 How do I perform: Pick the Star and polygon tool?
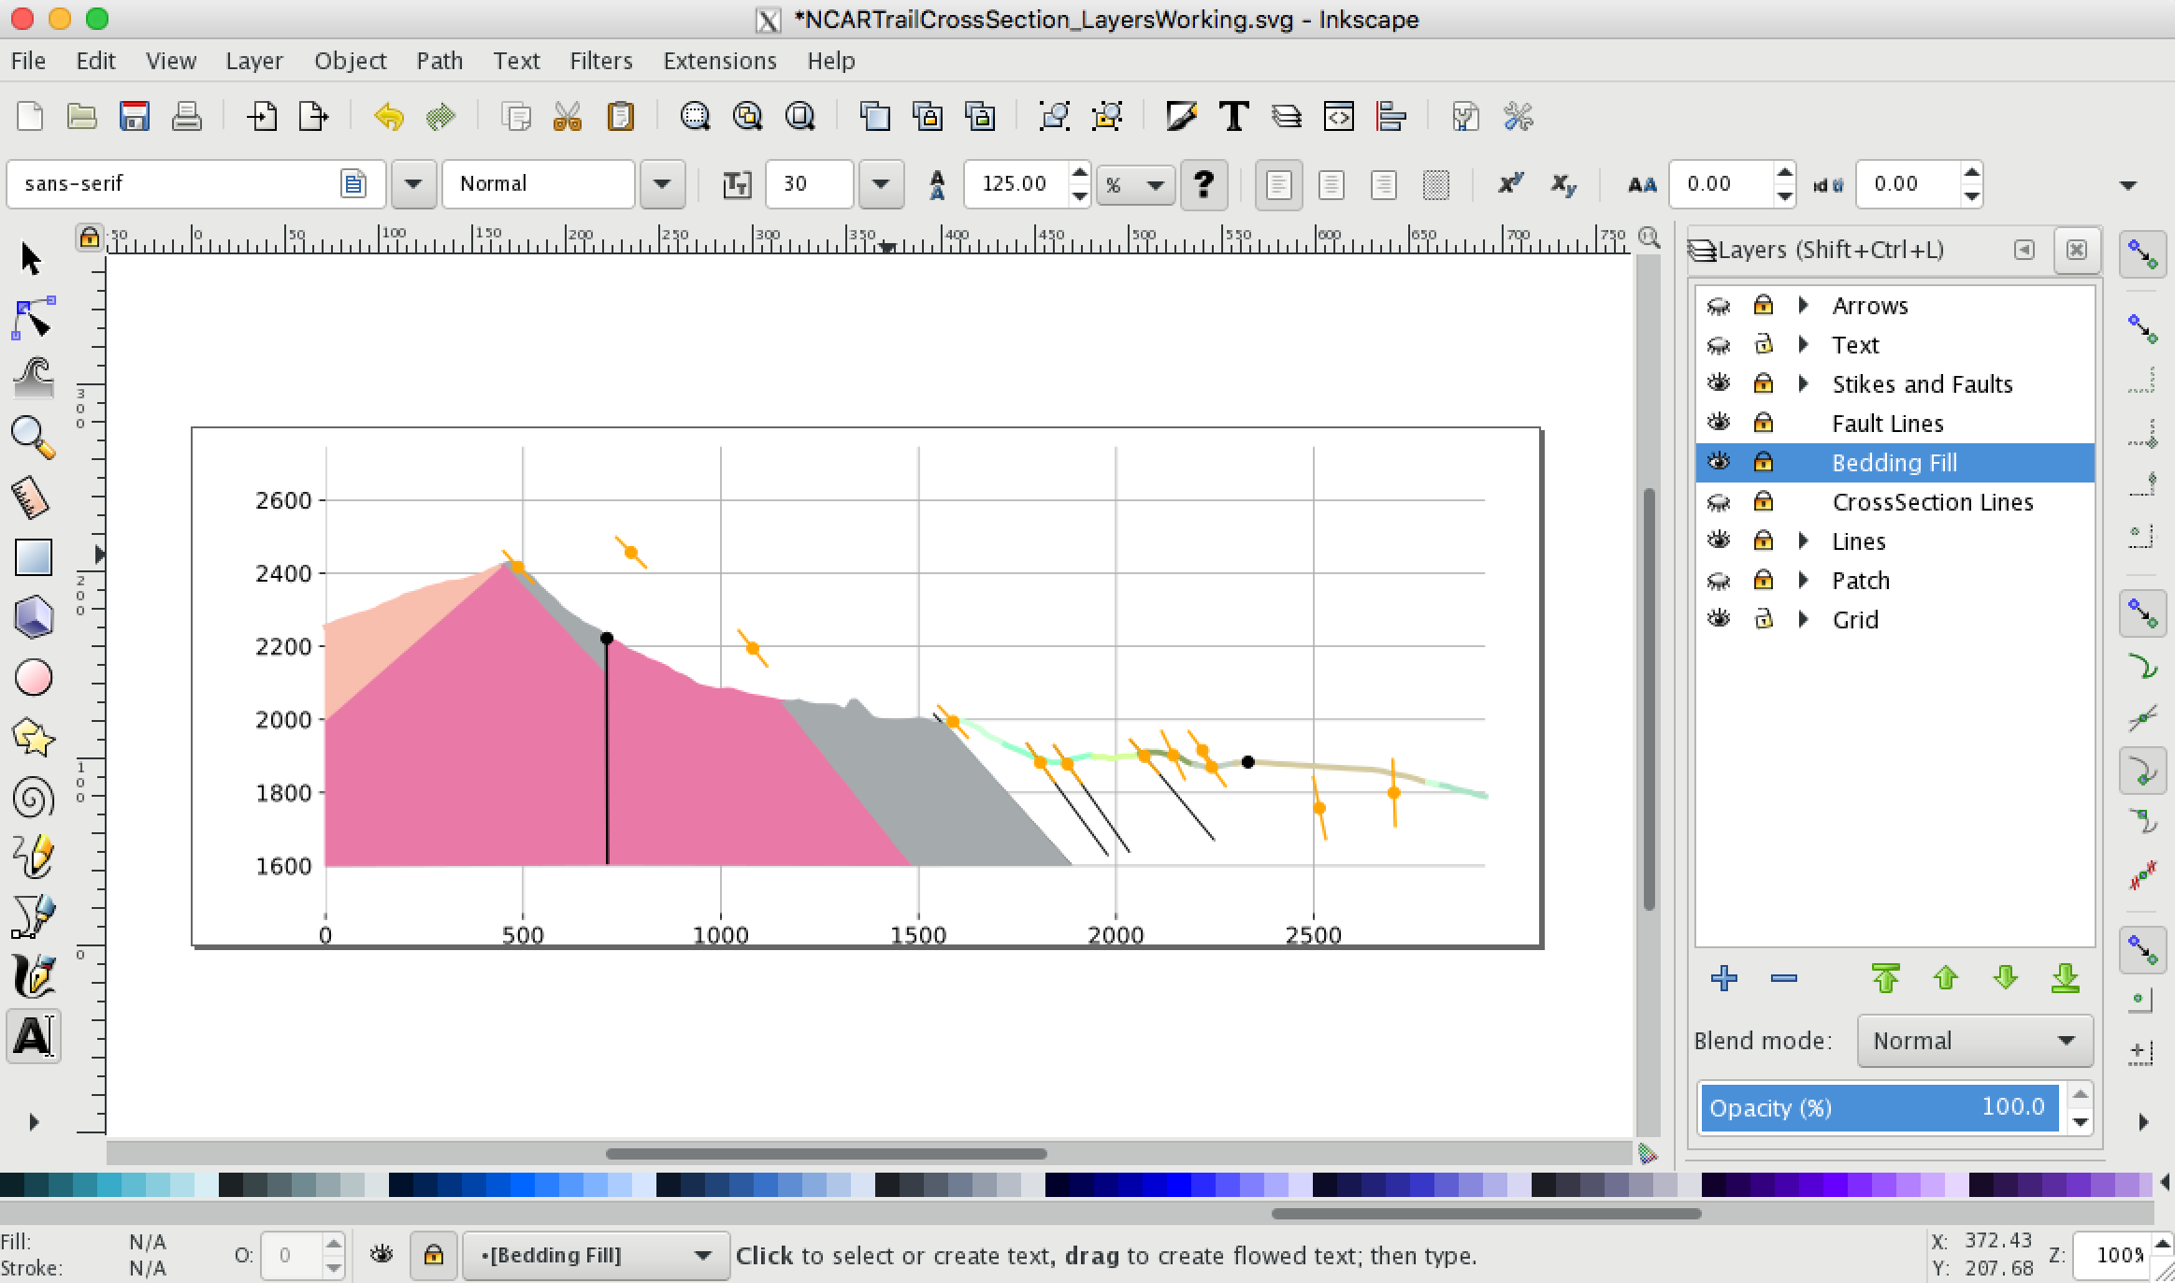pos(33,738)
